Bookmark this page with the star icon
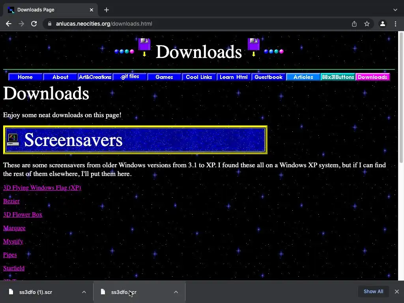Screen dimensions: 404x303 (367, 24)
